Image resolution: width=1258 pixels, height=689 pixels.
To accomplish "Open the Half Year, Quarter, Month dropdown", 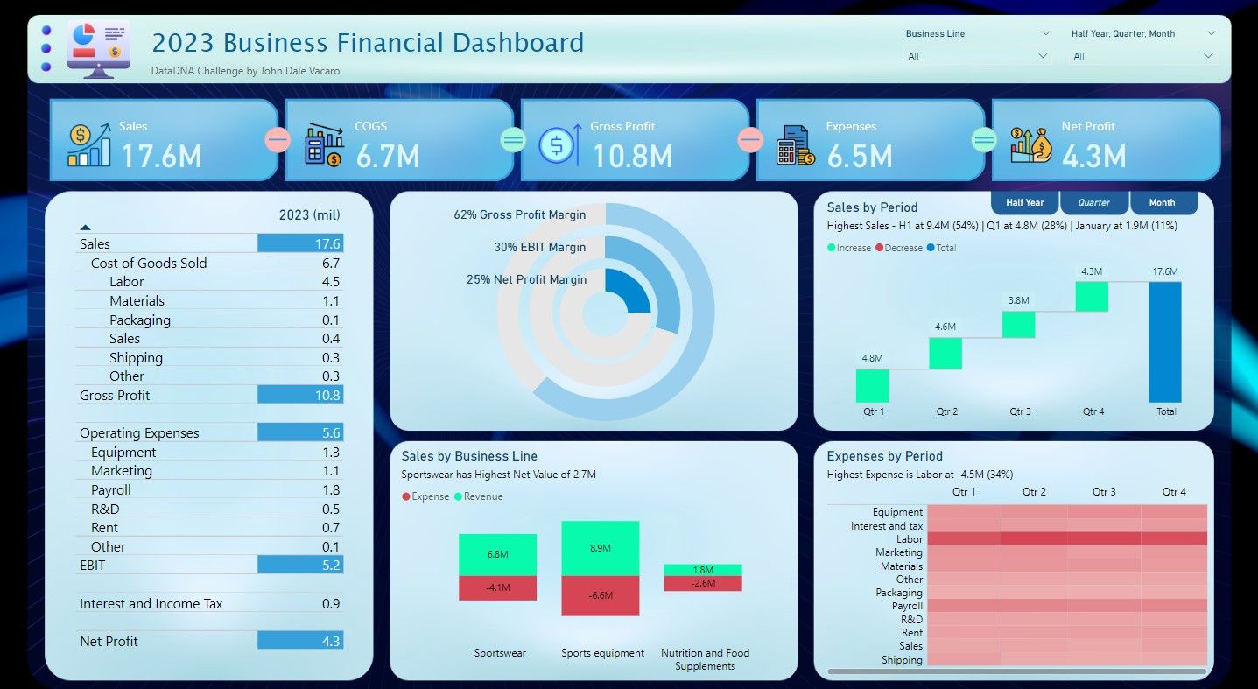I will 1142,56.
